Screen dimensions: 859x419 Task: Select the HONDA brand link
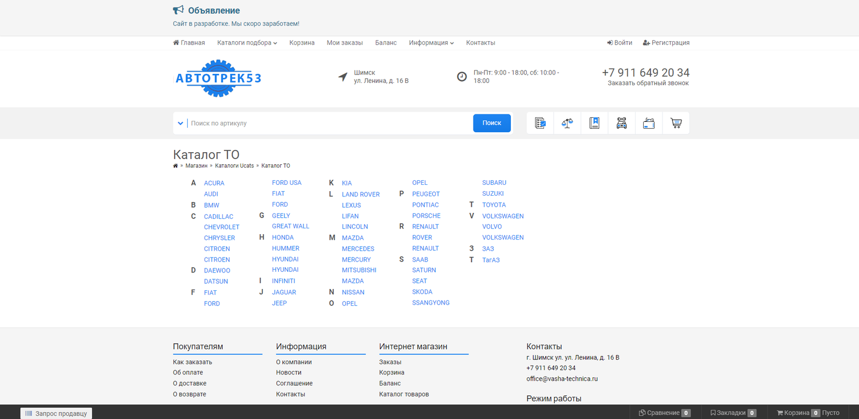[x=283, y=238]
